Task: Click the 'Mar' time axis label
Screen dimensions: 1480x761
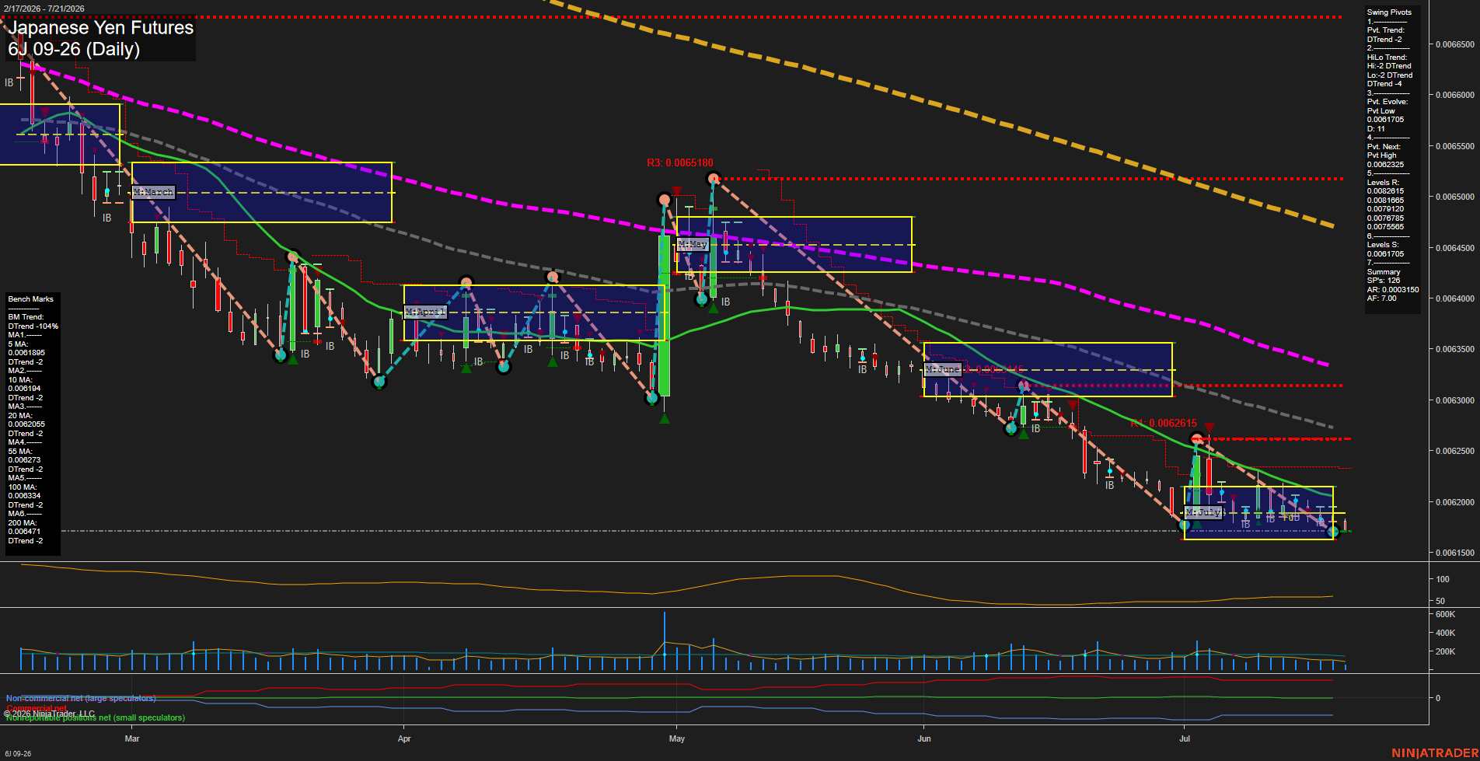Action: tap(132, 738)
